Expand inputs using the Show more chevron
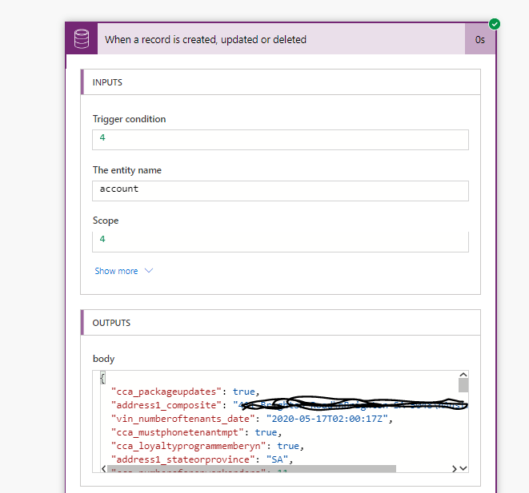529x493 pixels. [149, 271]
